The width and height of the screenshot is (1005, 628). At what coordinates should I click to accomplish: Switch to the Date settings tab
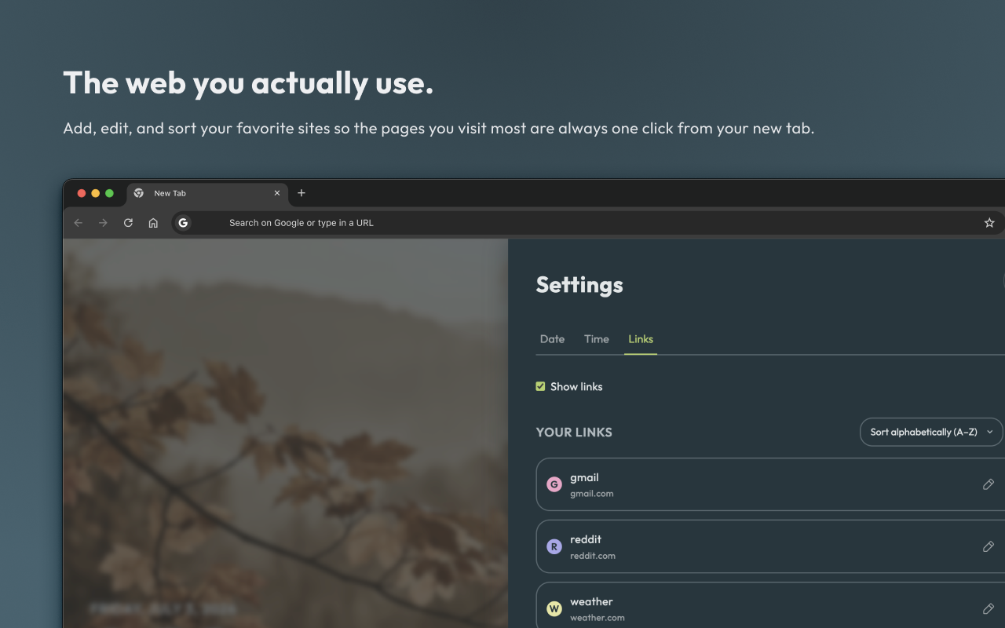(552, 339)
